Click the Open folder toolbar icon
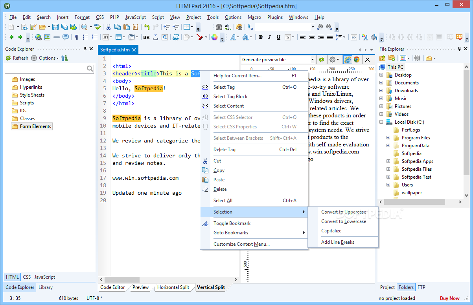Viewport: 473px width, 305px height. [42, 27]
